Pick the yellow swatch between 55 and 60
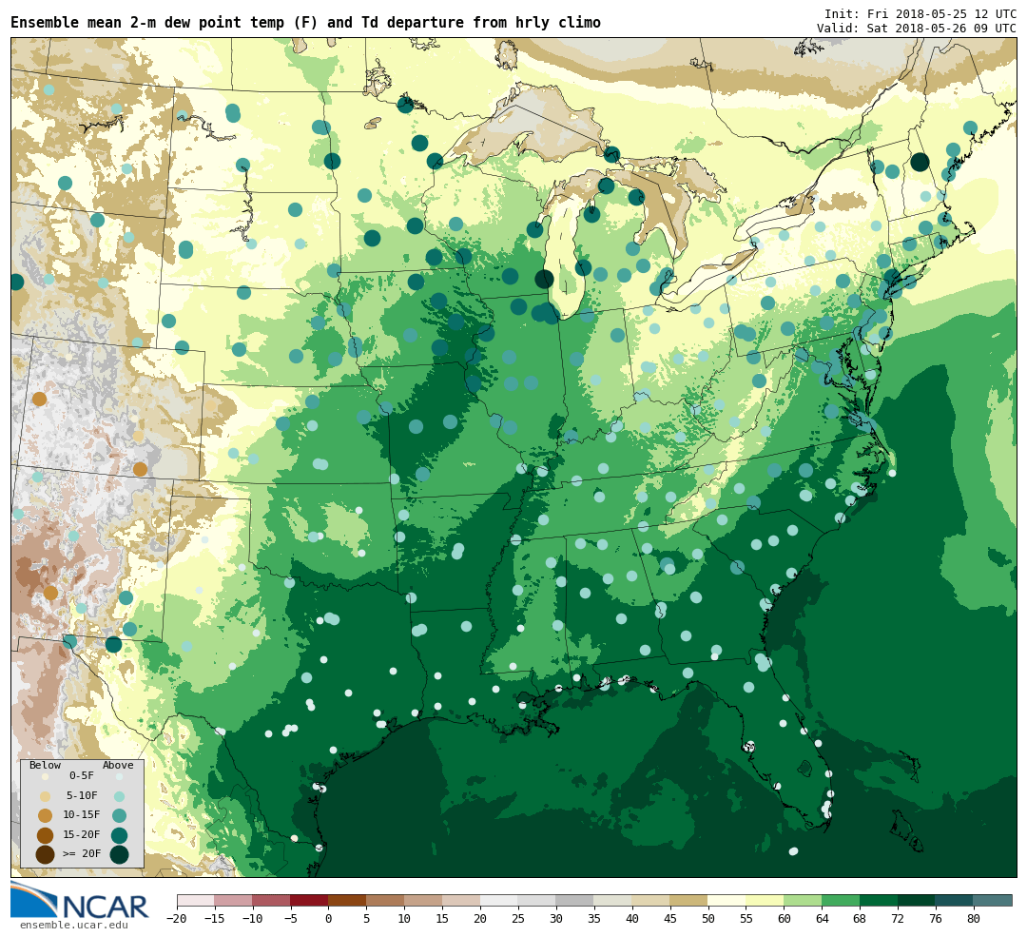1027x937 pixels. (765, 900)
